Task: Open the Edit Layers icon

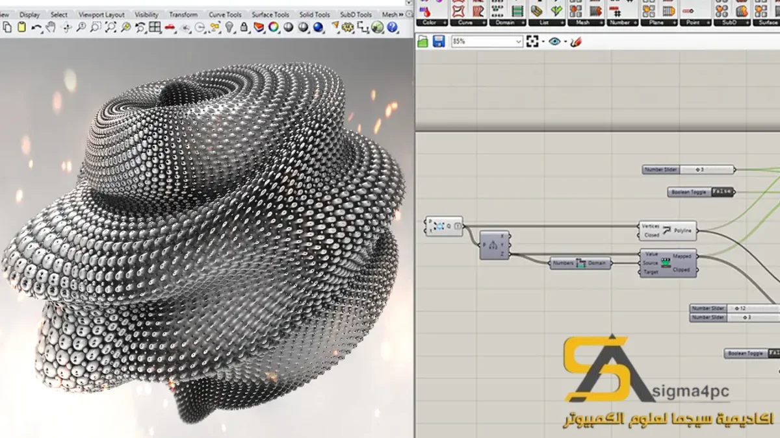Action: [259, 27]
